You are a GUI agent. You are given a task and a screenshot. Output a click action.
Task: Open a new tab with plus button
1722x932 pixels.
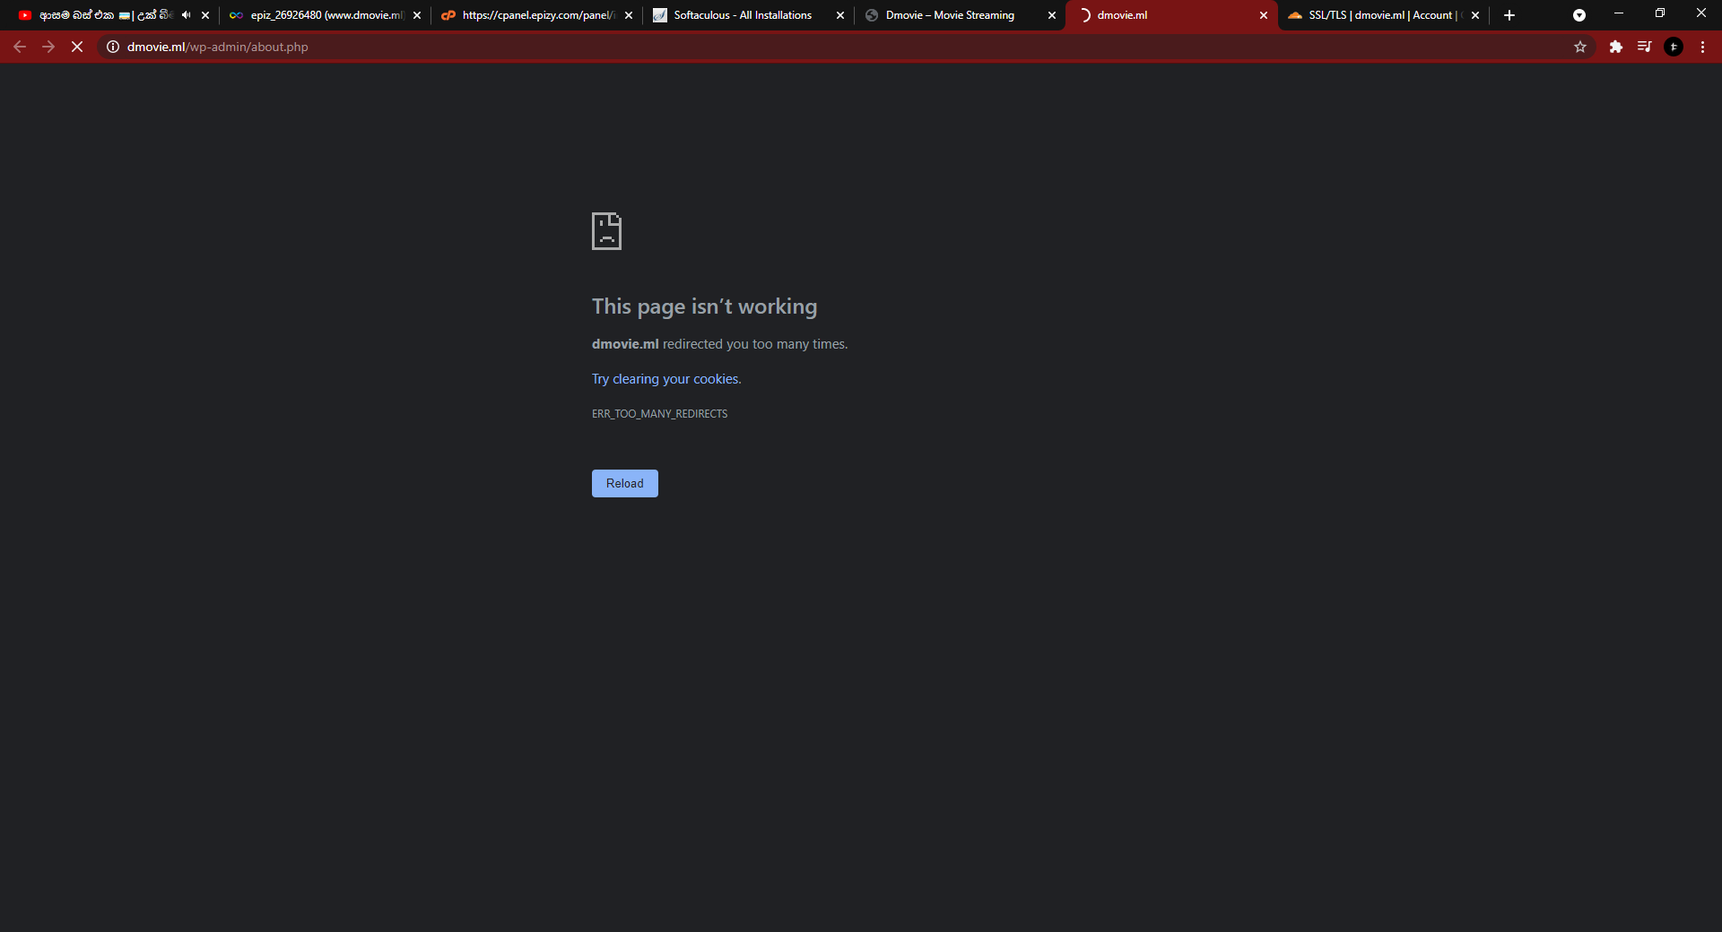click(x=1509, y=15)
